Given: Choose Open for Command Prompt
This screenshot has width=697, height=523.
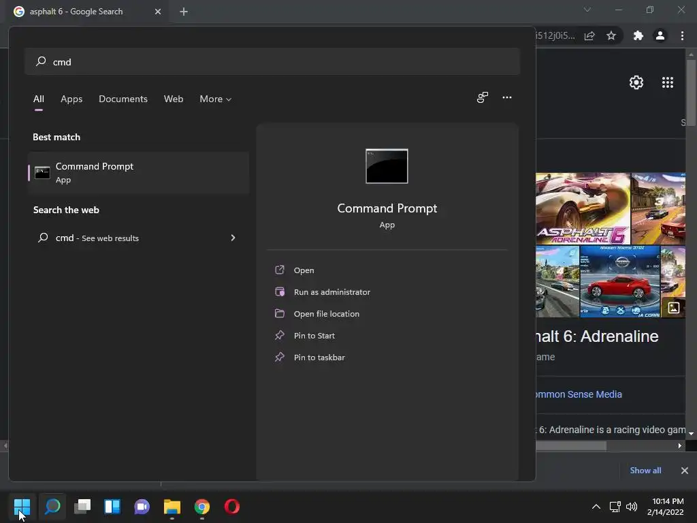Looking at the screenshot, I should pos(304,270).
